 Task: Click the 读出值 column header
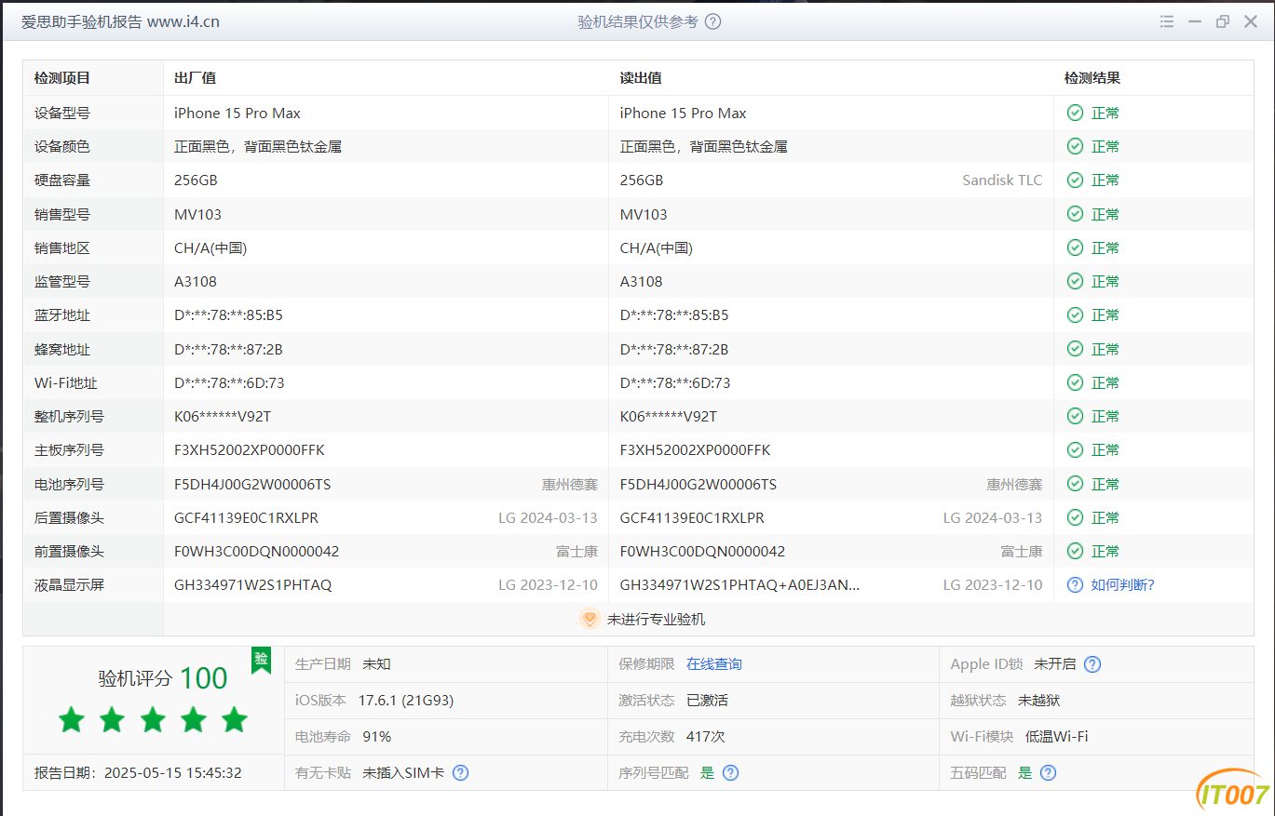[641, 78]
